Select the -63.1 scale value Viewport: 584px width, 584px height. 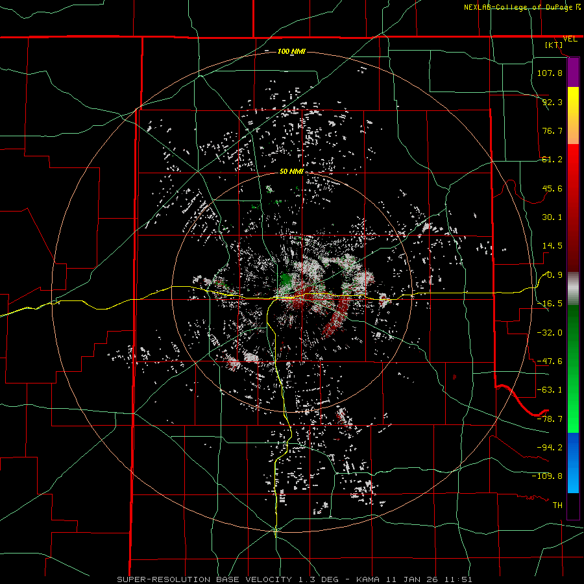[550, 390]
